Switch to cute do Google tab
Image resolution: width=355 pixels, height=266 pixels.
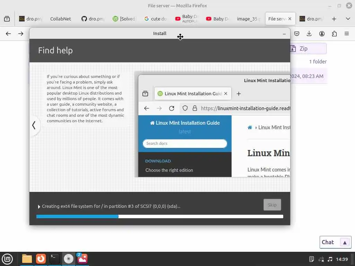[x=155, y=19]
